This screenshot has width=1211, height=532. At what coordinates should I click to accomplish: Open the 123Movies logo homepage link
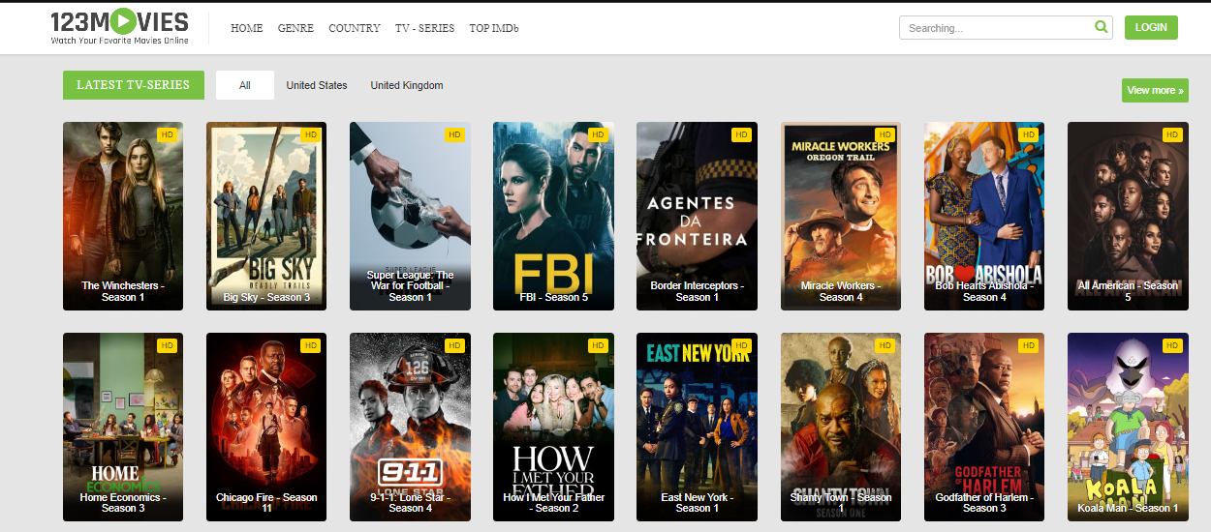click(119, 27)
